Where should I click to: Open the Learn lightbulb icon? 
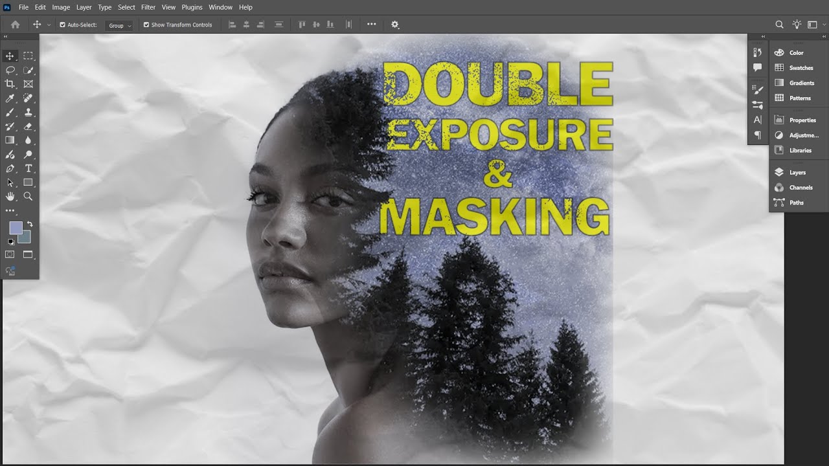click(x=797, y=25)
